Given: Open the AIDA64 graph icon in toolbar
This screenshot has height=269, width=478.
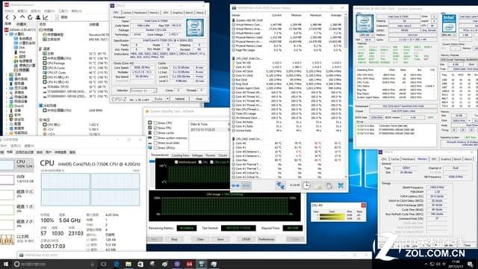Looking at the screenshot, I should 46,17.
